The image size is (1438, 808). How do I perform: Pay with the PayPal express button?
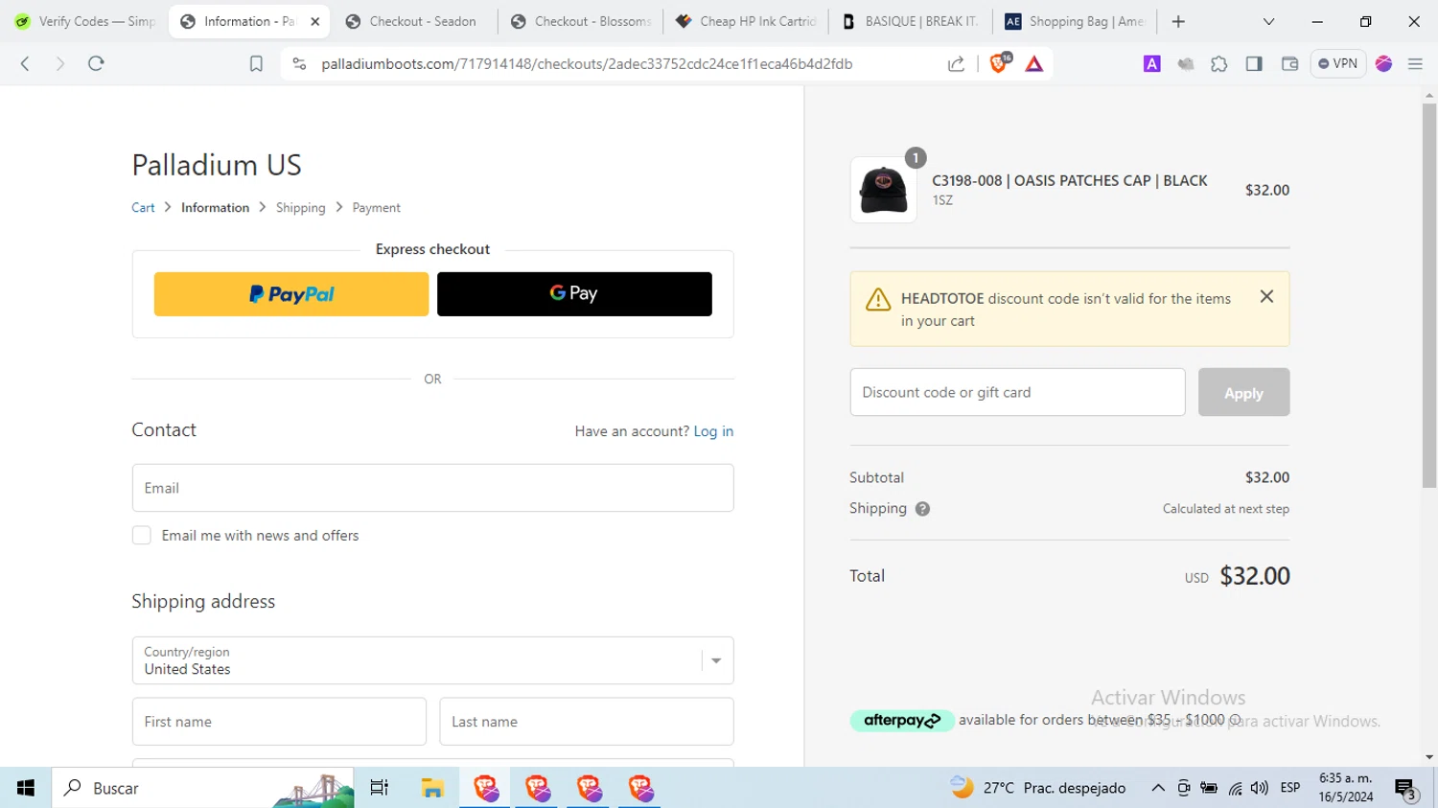(291, 294)
